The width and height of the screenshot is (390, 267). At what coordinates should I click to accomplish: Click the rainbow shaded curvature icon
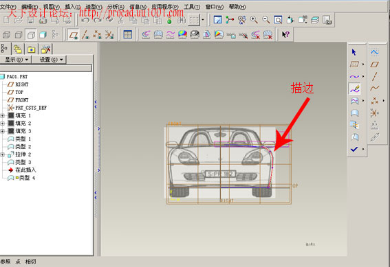click(182, 34)
